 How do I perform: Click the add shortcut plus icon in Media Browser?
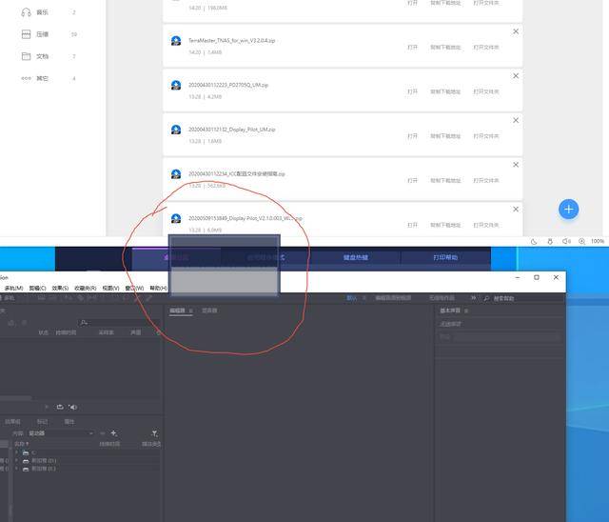(114, 433)
